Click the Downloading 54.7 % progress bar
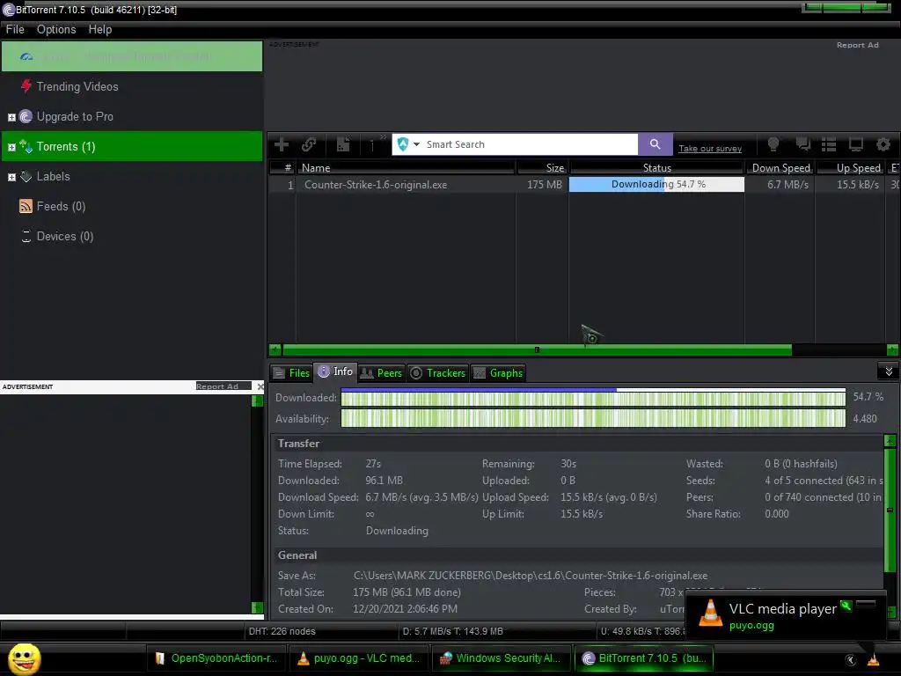901x676 pixels. coord(656,185)
